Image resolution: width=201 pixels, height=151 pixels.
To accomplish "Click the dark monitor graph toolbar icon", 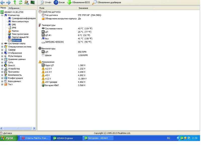I will click(33, 2).
